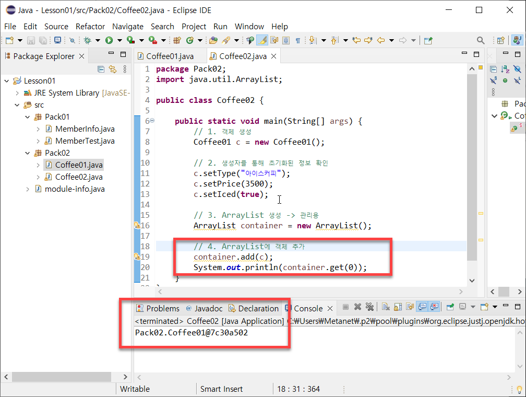Click the Next Annotation arrow icon
The height and width of the screenshot is (397, 526).
tap(313, 40)
